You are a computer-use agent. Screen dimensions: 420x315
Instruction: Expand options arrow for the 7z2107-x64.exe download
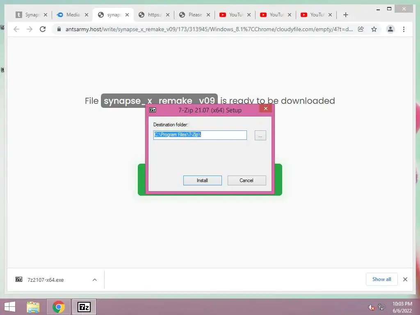(95, 280)
